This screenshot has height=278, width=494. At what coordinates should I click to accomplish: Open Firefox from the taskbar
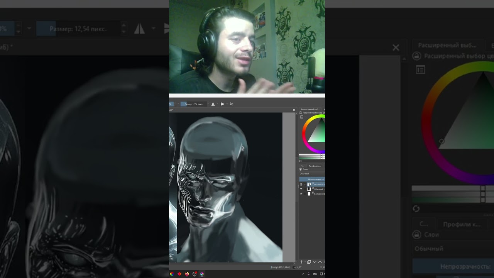187,274
